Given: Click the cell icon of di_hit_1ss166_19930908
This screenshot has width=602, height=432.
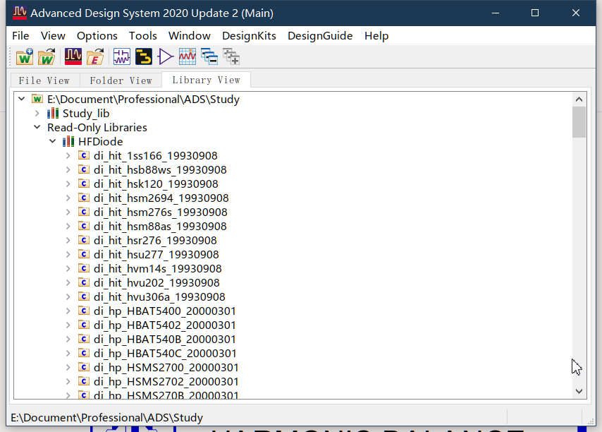Looking at the screenshot, I should point(84,155).
